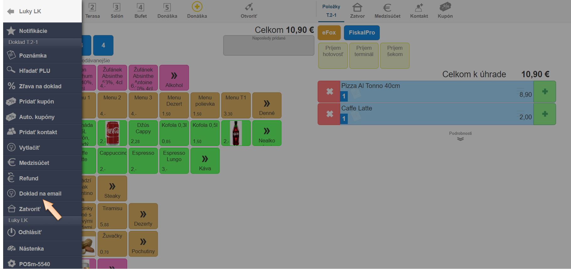Click the Medzisúčet euro icon in toolbar
This screenshot has height=269, width=571.
coord(387,8)
